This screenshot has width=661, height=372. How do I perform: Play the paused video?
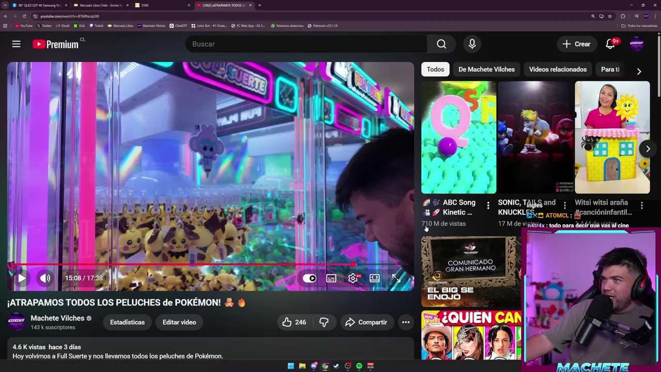click(x=22, y=278)
